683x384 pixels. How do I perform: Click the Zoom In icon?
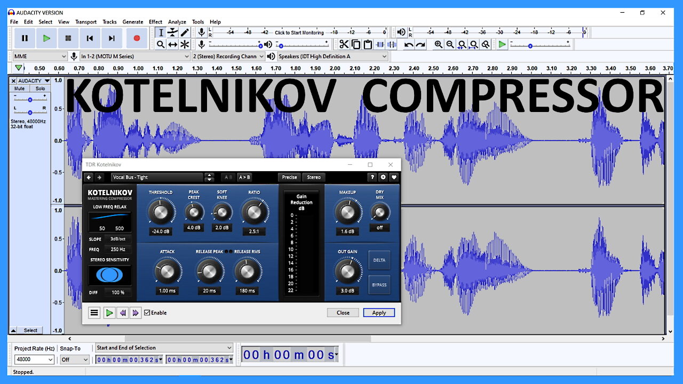pyautogui.click(x=439, y=45)
